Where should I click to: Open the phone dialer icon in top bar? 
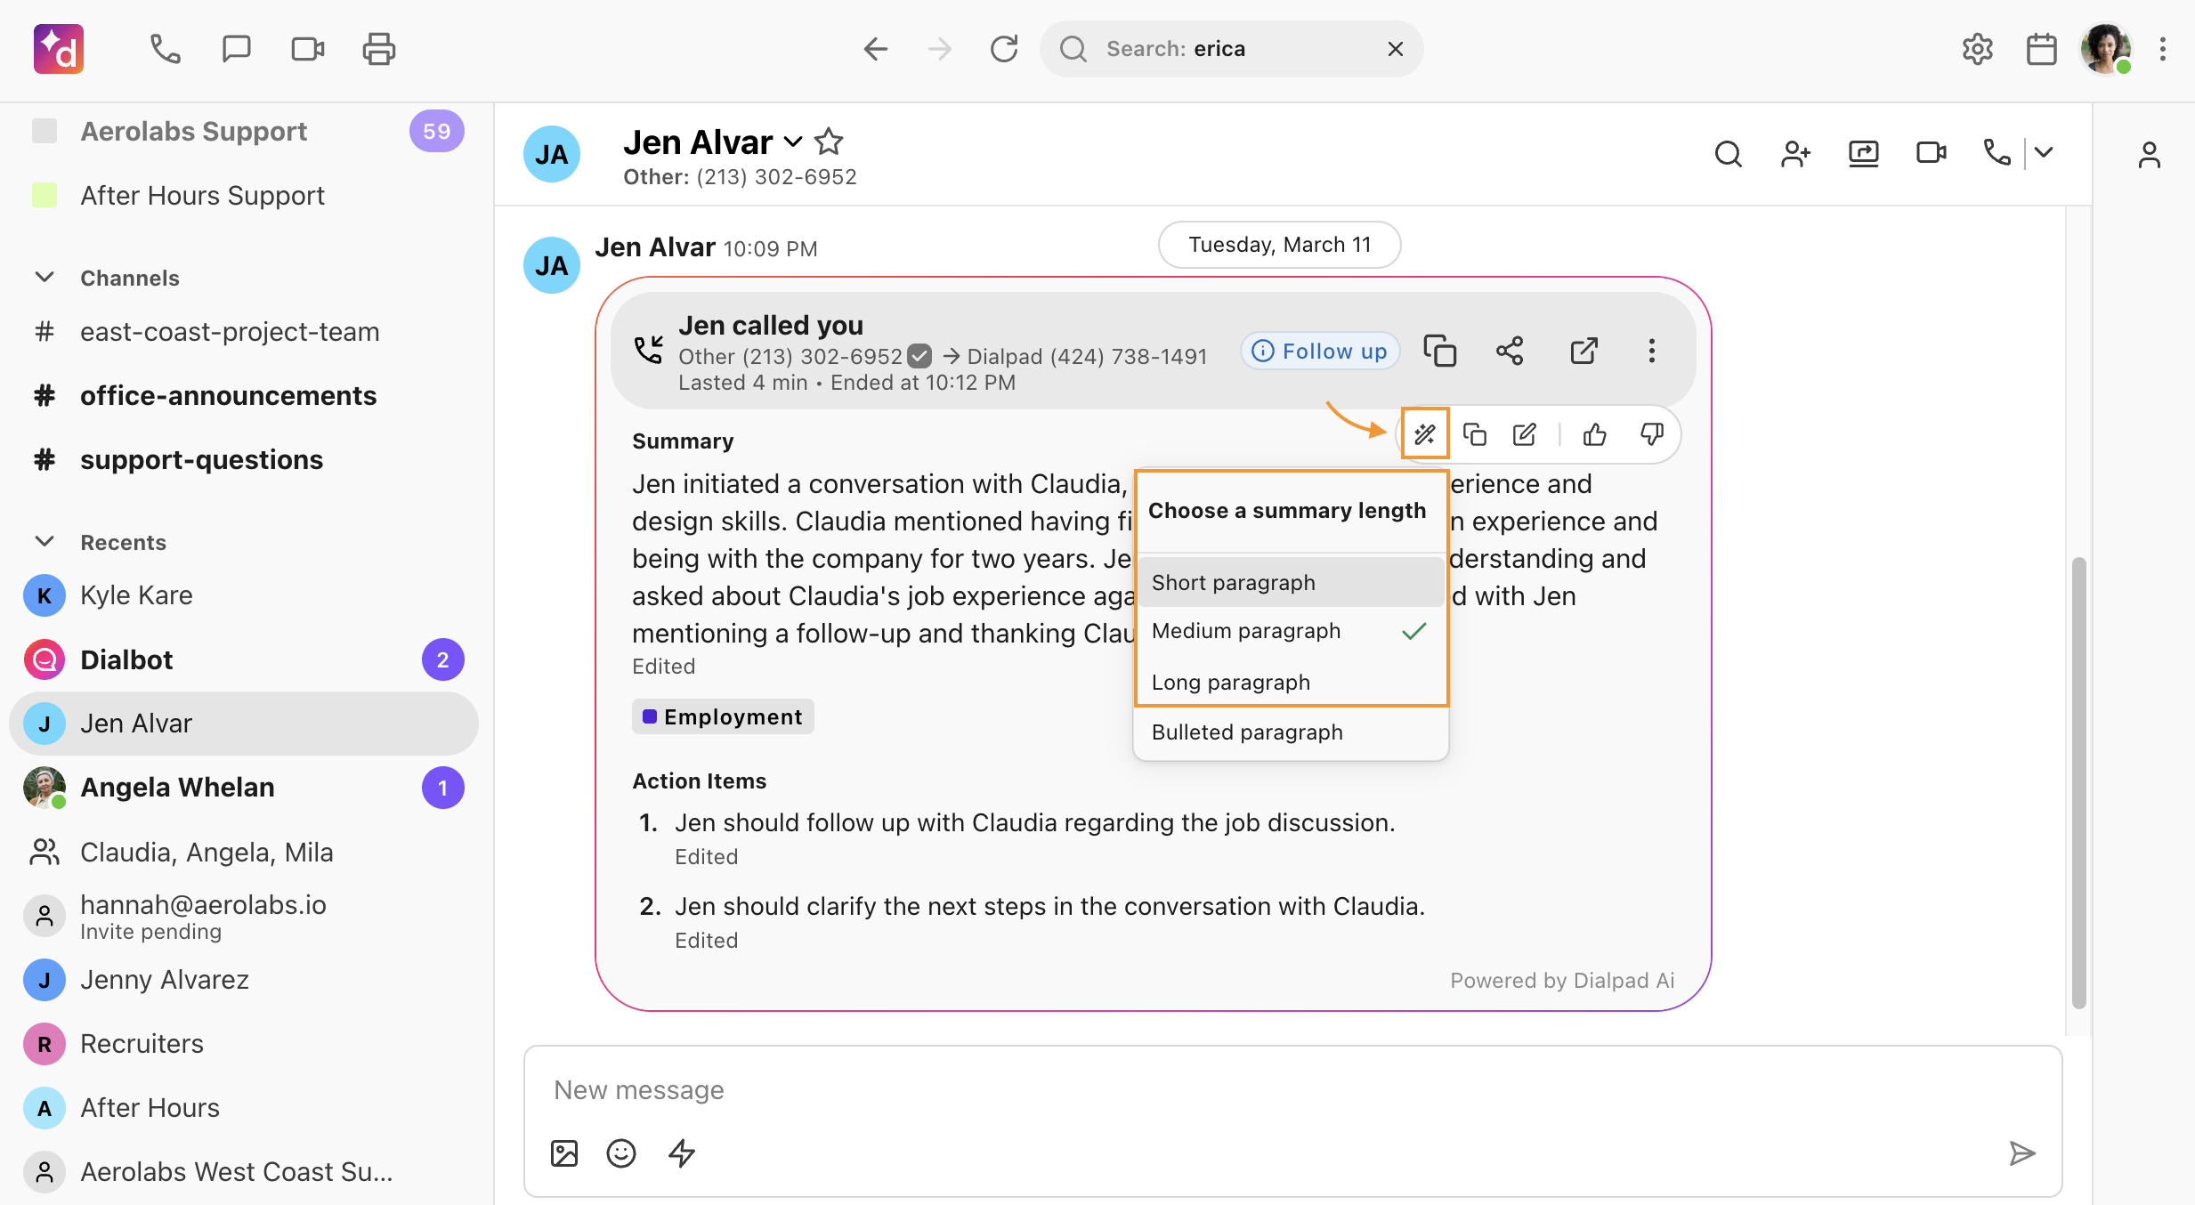(x=165, y=49)
